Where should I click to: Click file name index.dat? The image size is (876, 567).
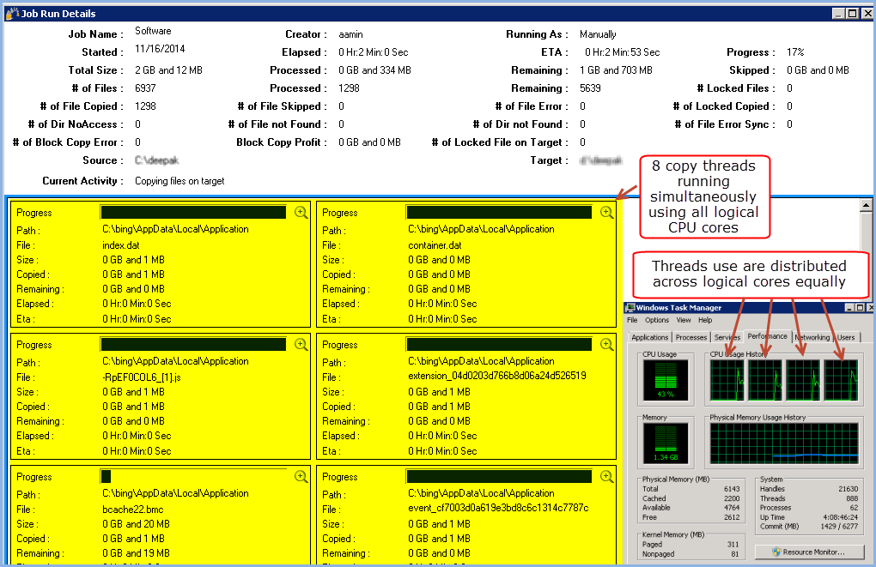pos(121,245)
